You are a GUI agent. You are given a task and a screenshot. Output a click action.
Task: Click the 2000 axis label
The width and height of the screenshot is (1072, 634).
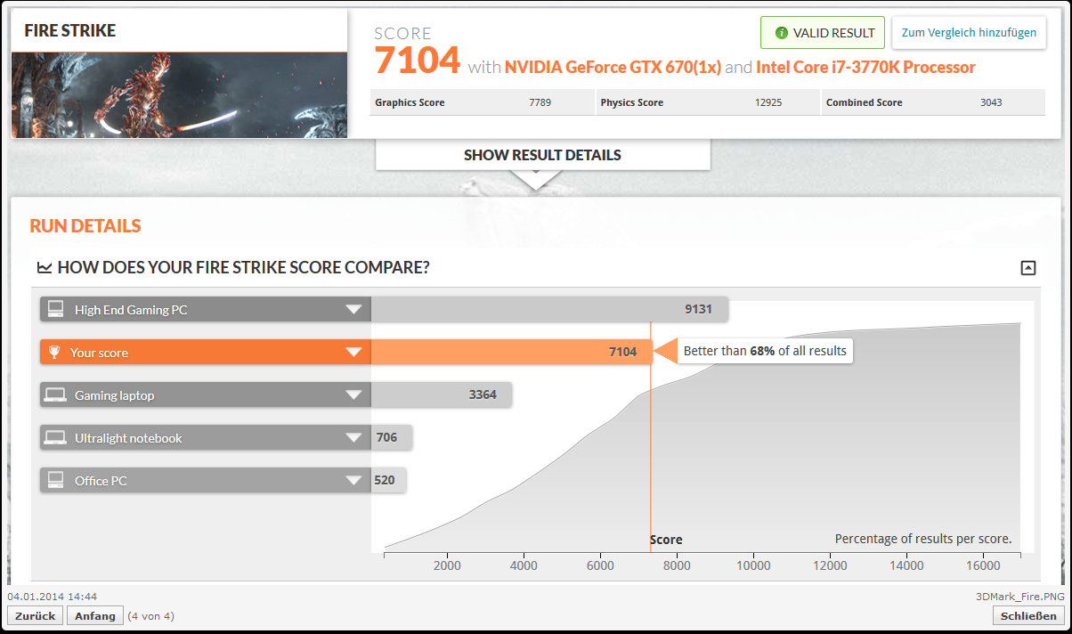pyautogui.click(x=447, y=565)
